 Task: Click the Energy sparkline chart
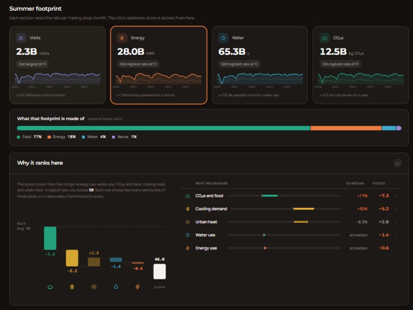click(159, 78)
